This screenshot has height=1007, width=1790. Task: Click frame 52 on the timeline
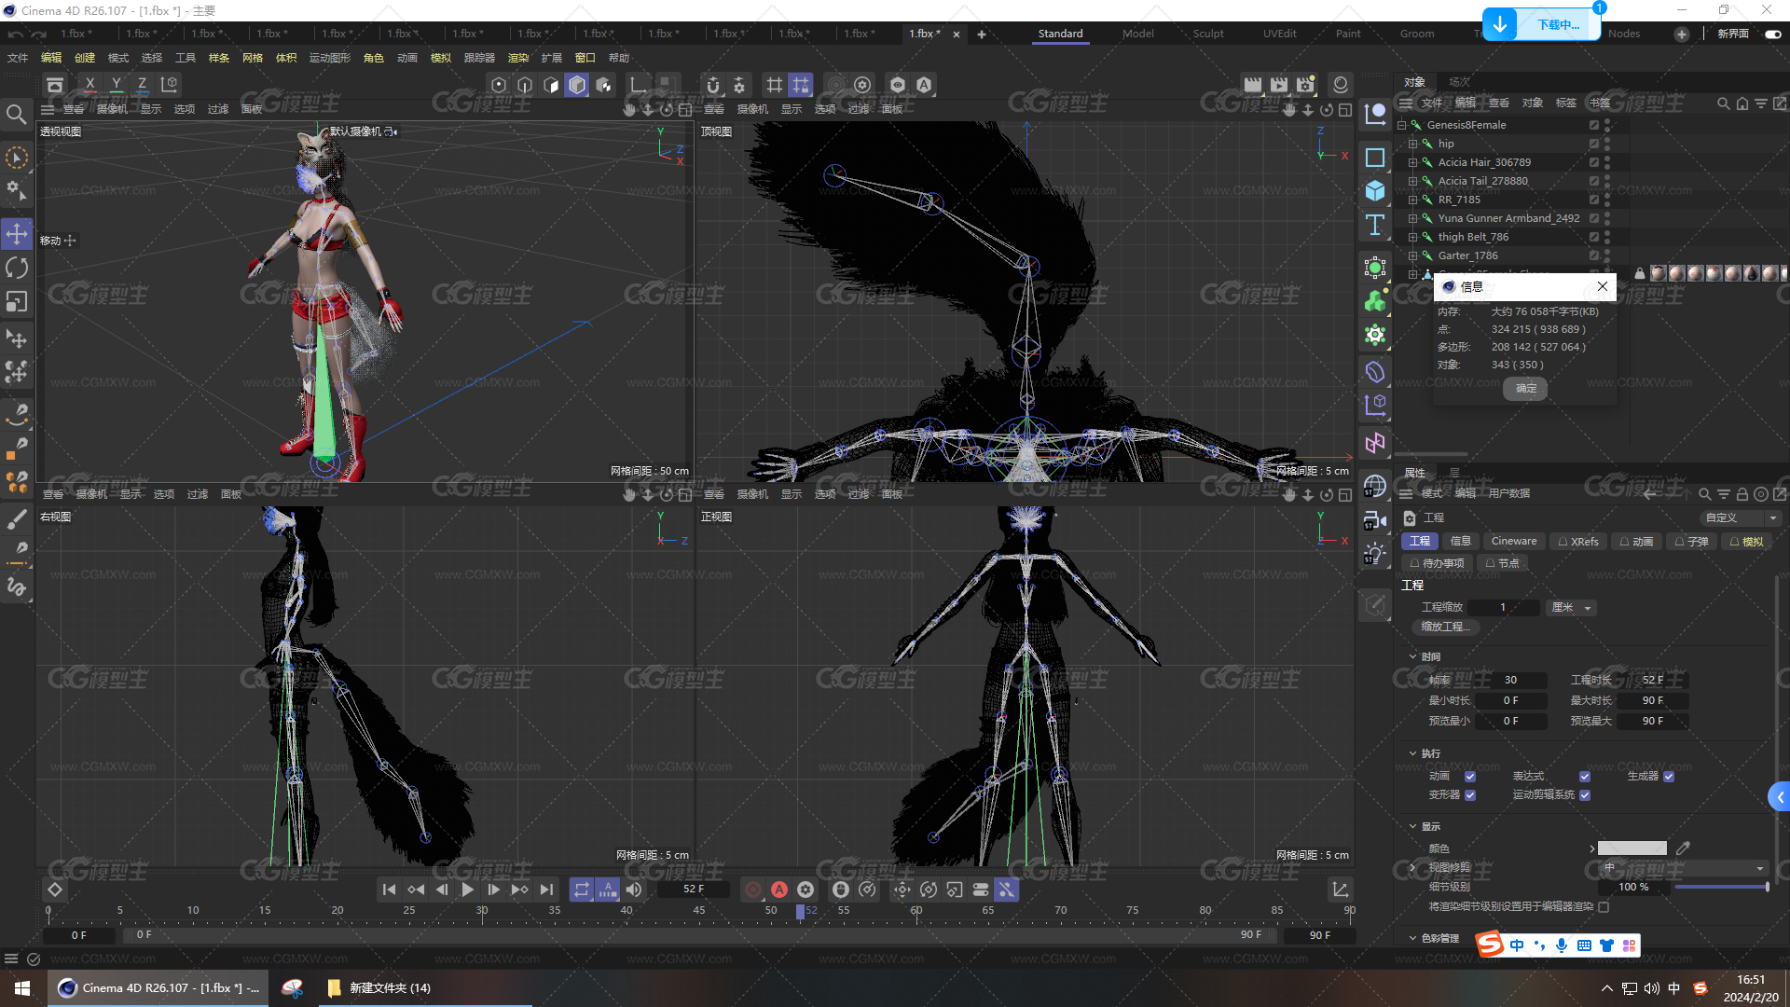(800, 910)
